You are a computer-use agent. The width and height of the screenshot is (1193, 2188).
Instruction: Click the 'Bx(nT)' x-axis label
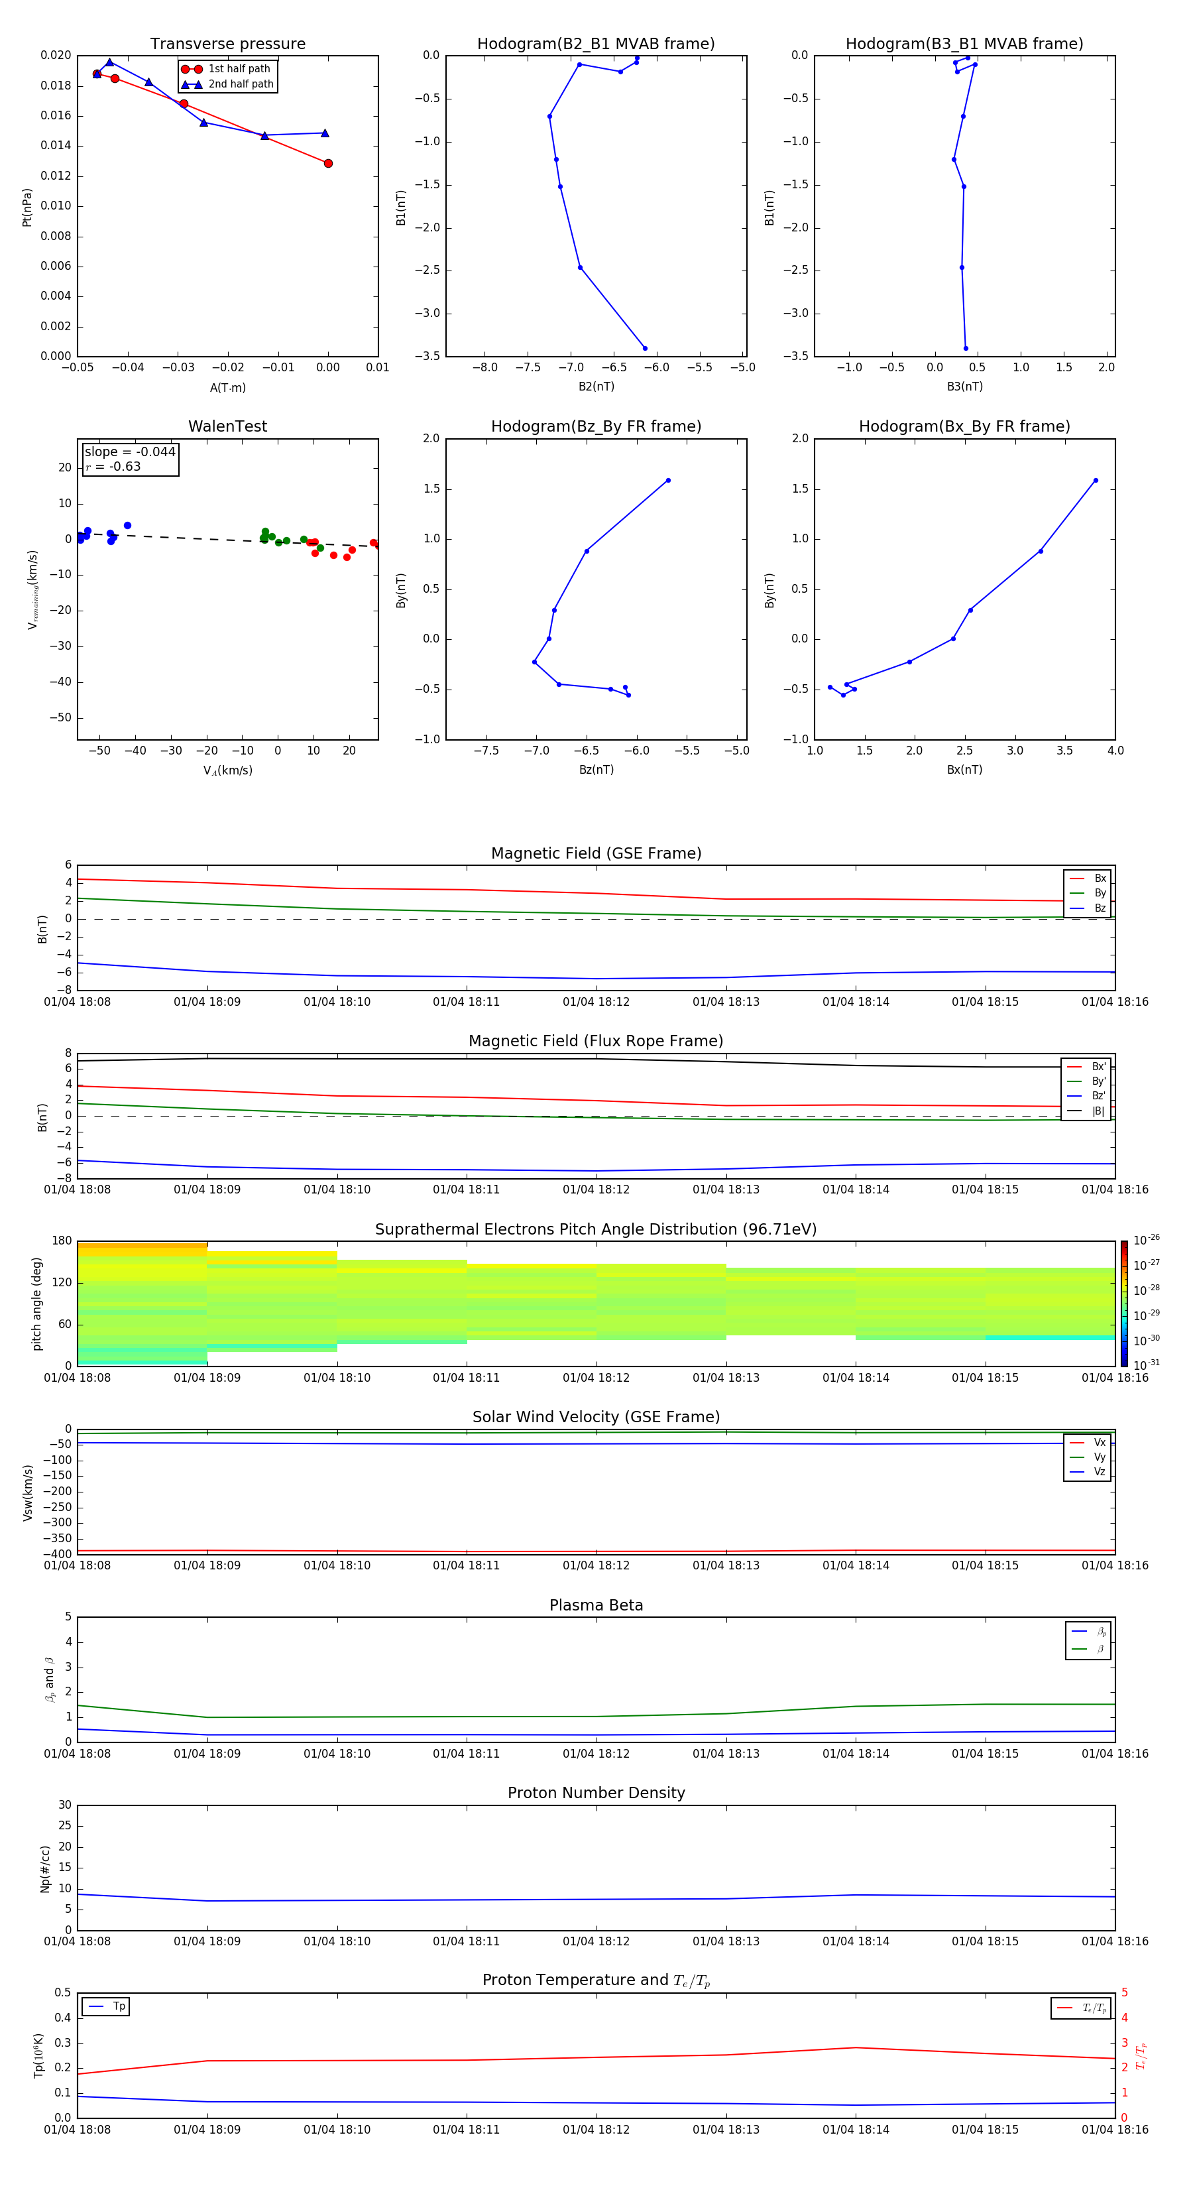pos(964,770)
